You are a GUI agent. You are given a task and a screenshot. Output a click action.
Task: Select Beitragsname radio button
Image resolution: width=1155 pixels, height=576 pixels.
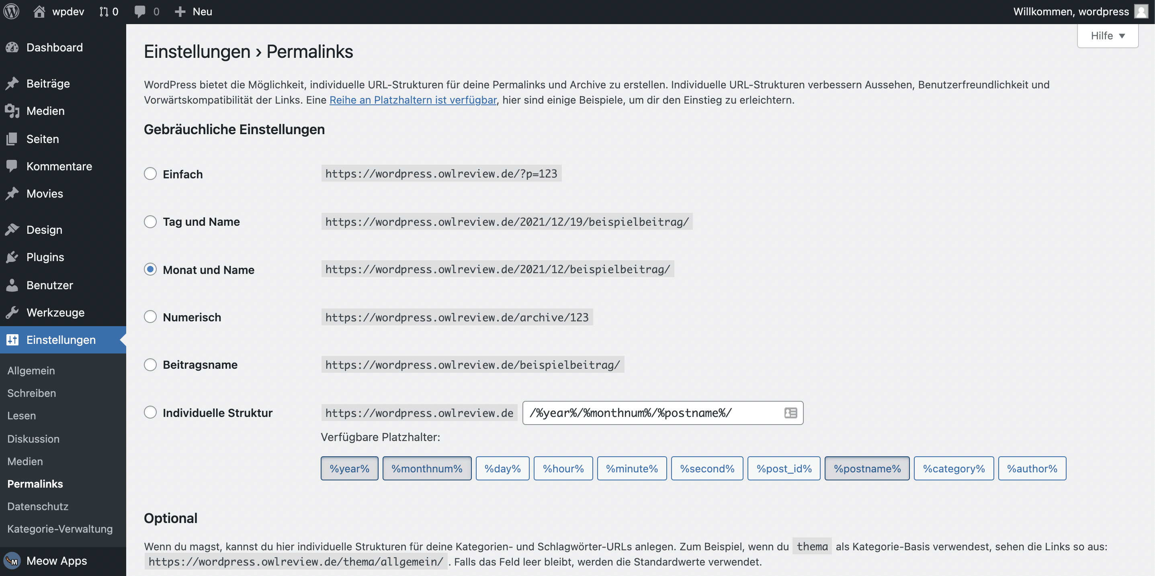pos(150,364)
